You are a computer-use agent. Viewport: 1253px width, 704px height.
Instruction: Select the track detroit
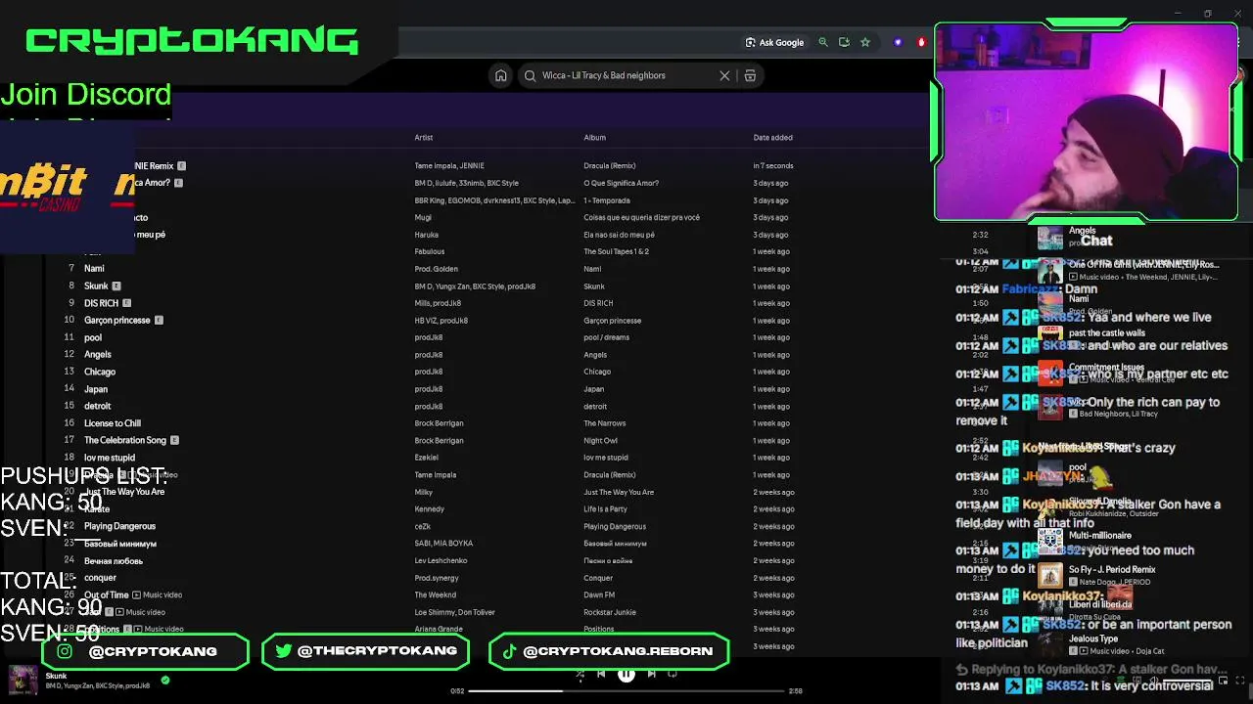point(98,406)
